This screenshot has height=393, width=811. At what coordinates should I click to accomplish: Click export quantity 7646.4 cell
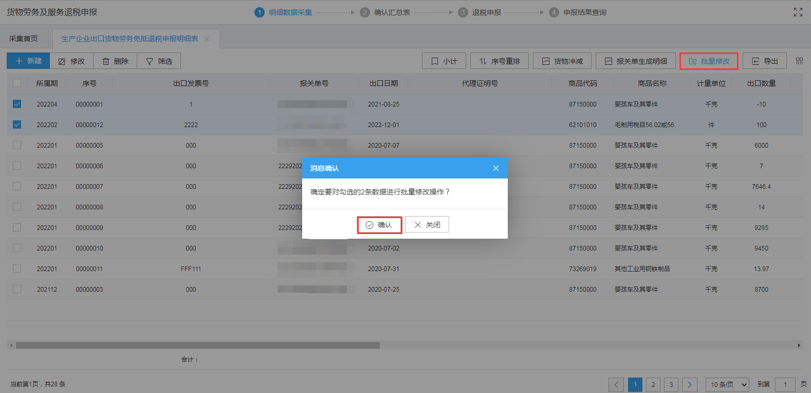[x=761, y=186]
